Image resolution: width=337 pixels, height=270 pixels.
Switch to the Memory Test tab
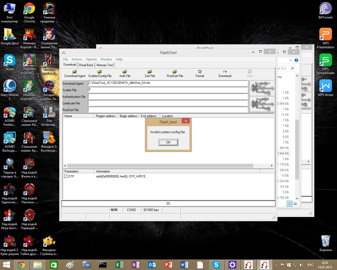pos(105,65)
